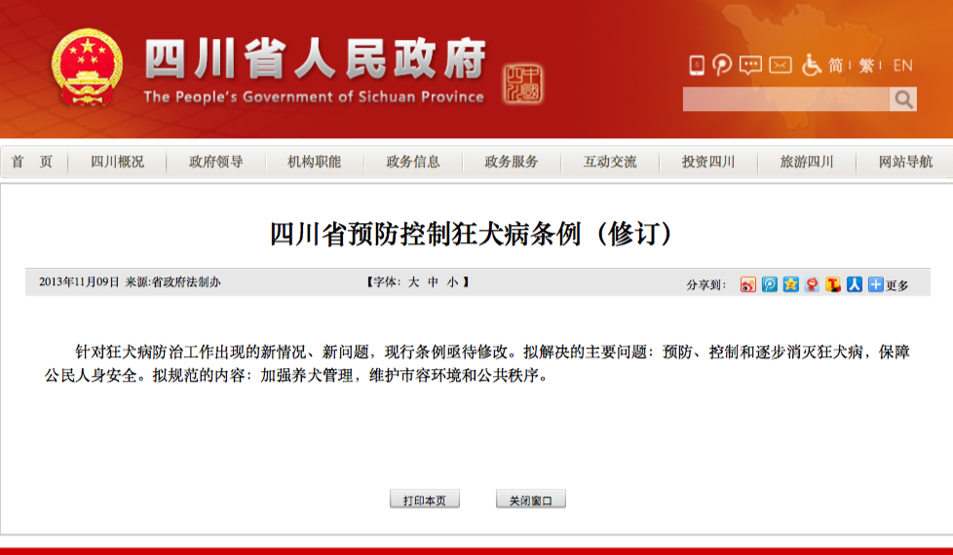Click the mobile phone version icon
This screenshot has width=953, height=555.
(697, 65)
